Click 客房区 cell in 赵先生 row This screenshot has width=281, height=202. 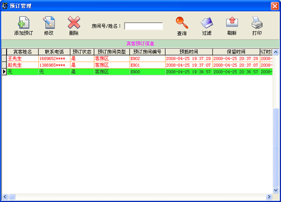(112, 65)
